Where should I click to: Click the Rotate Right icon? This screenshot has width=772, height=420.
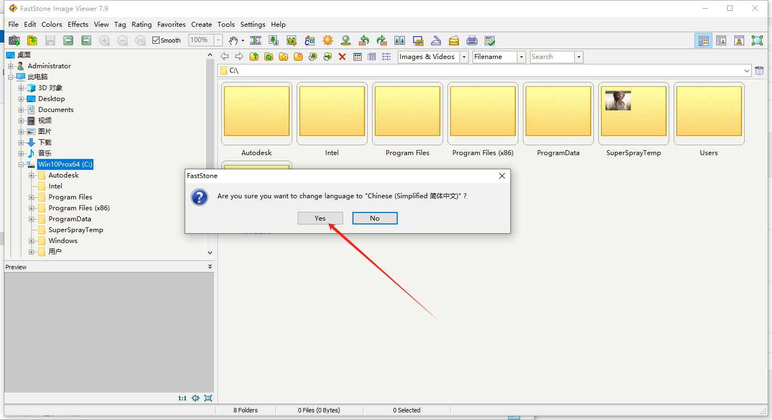click(x=382, y=40)
